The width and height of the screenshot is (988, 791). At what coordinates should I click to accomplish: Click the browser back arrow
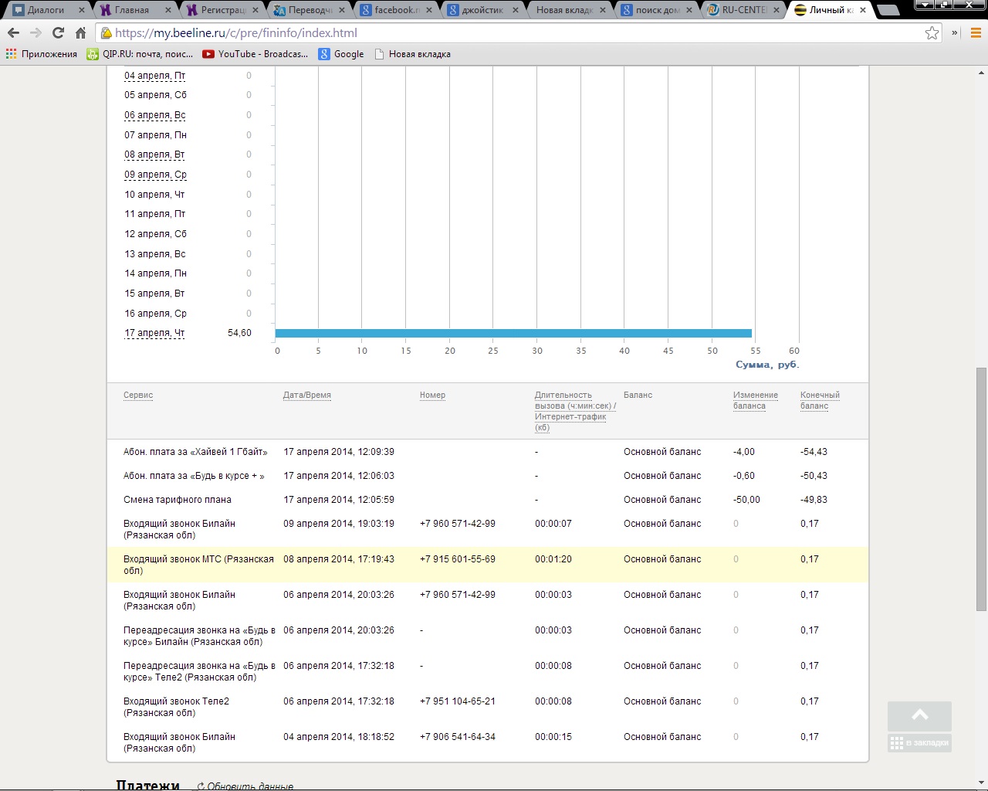click(13, 33)
